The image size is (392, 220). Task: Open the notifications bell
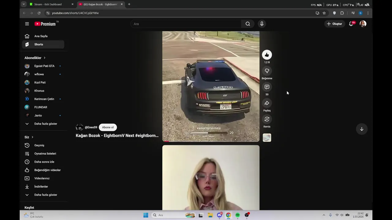pyautogui.click(x=351, y=24)
